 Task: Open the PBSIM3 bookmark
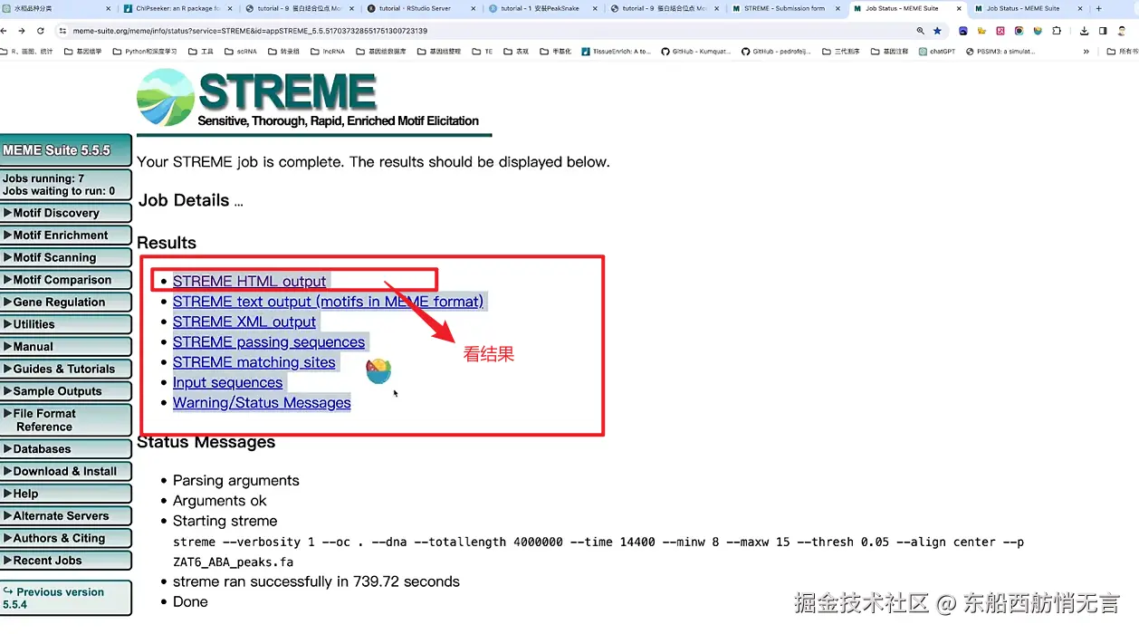point(1000,52)
